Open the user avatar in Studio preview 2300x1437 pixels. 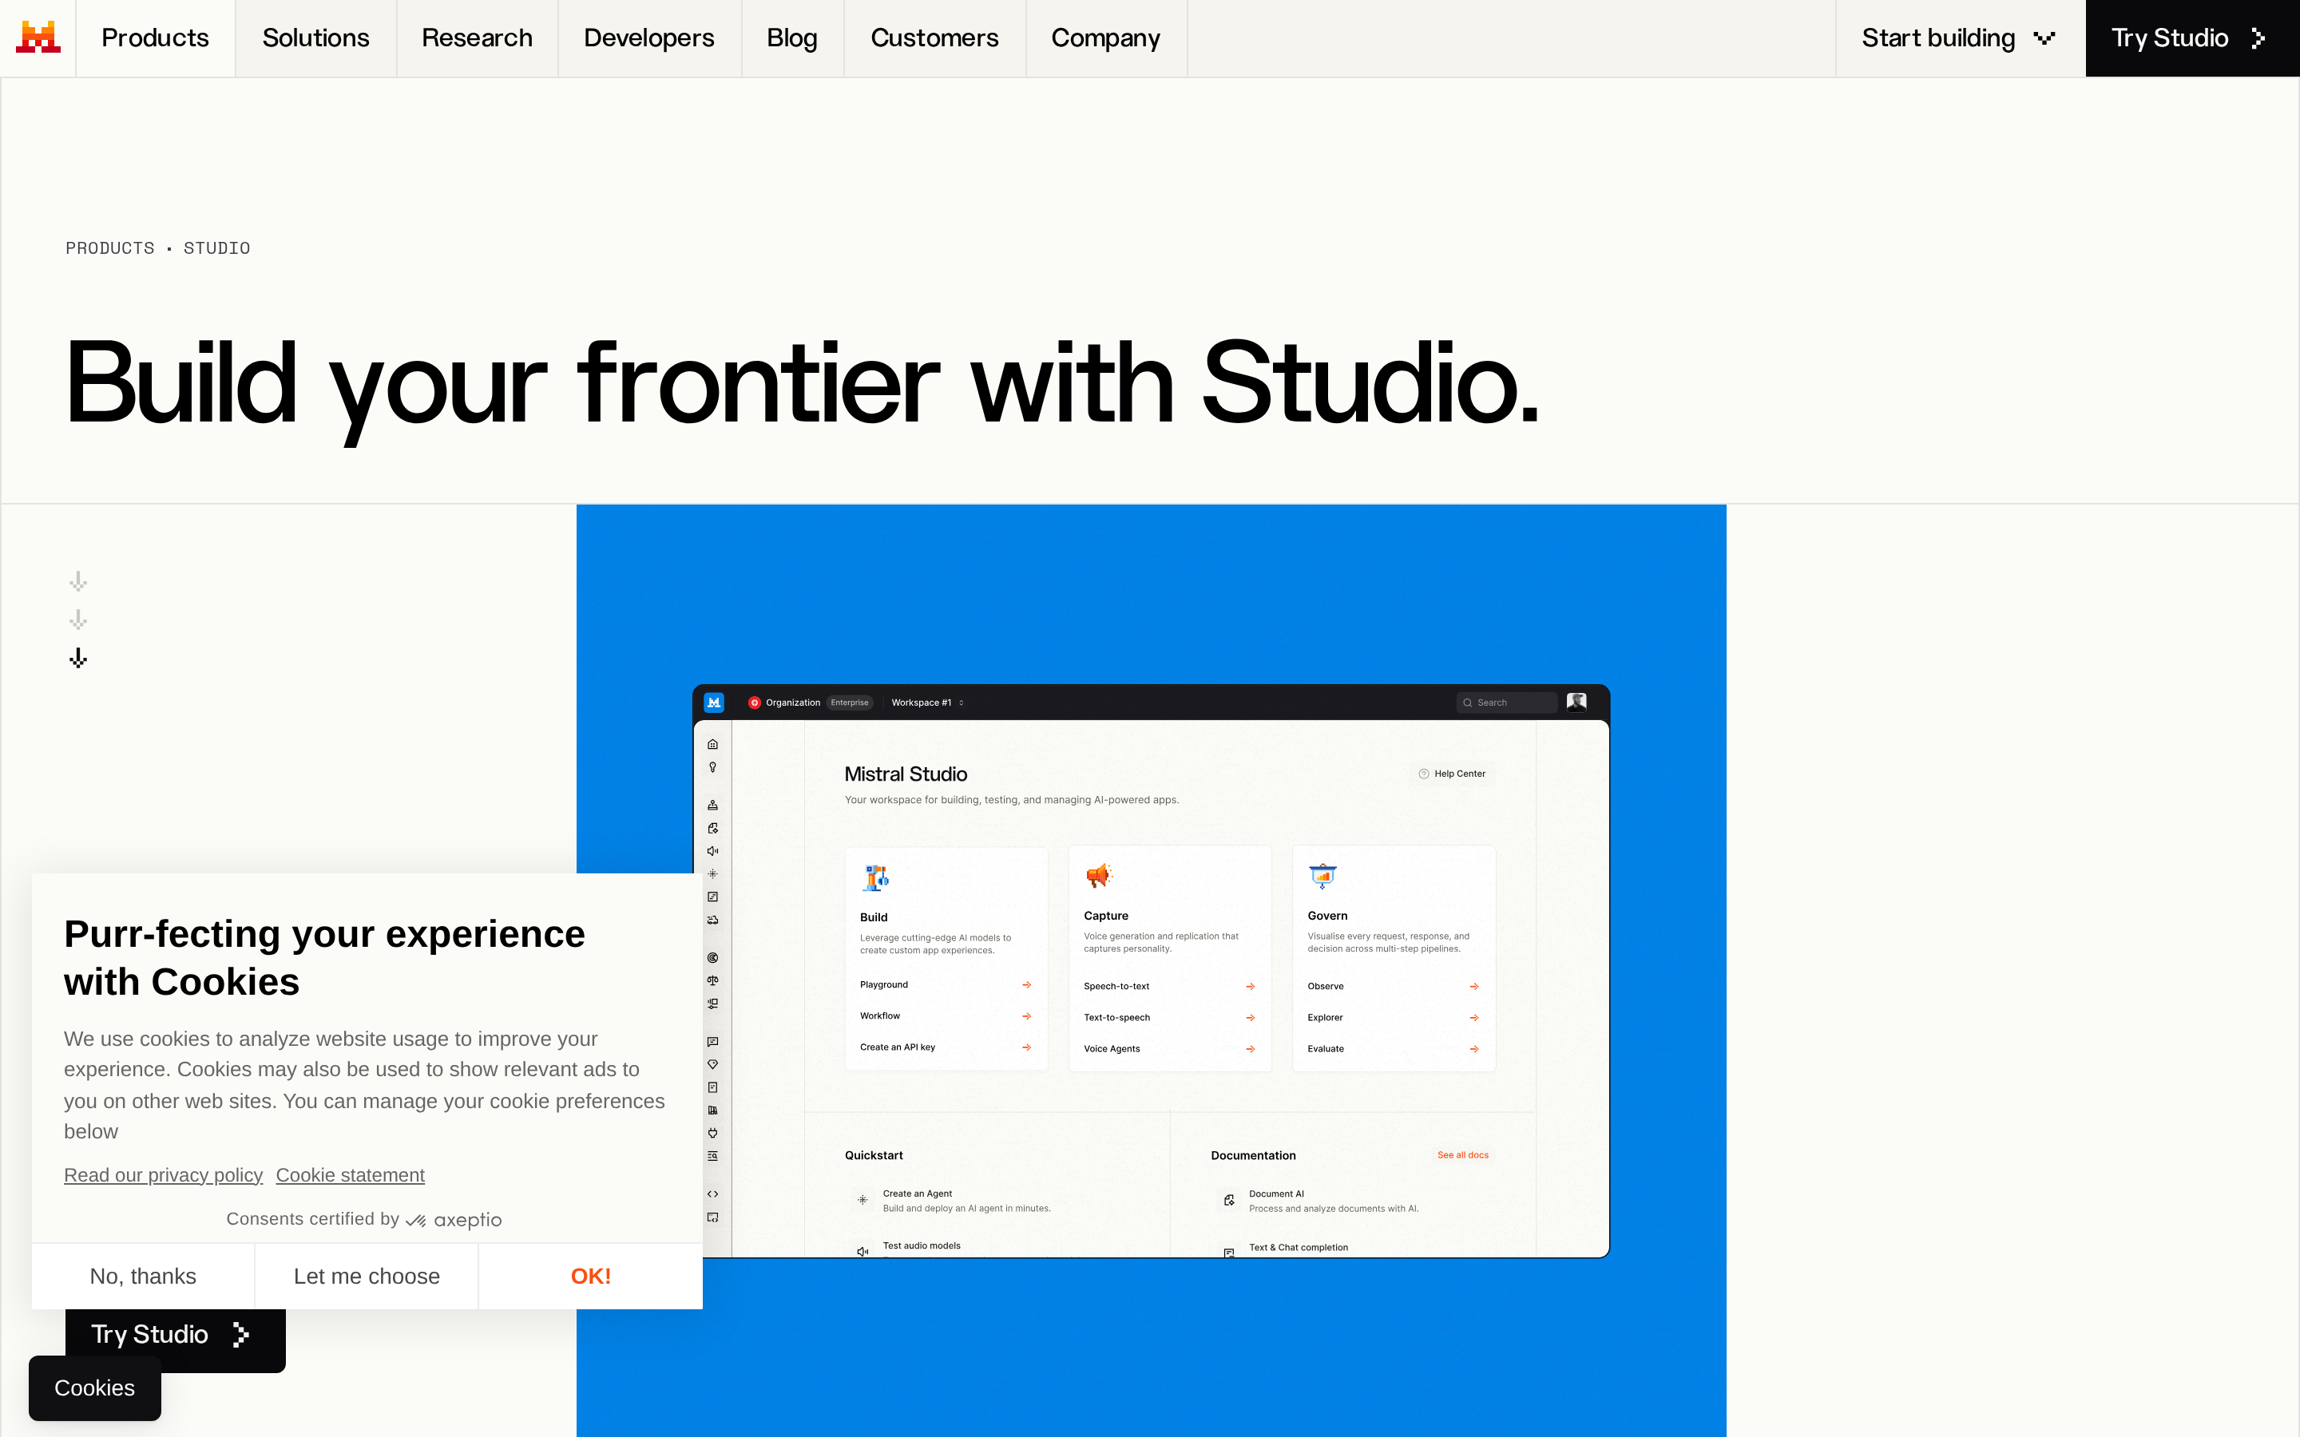[x=1576, y=703]
